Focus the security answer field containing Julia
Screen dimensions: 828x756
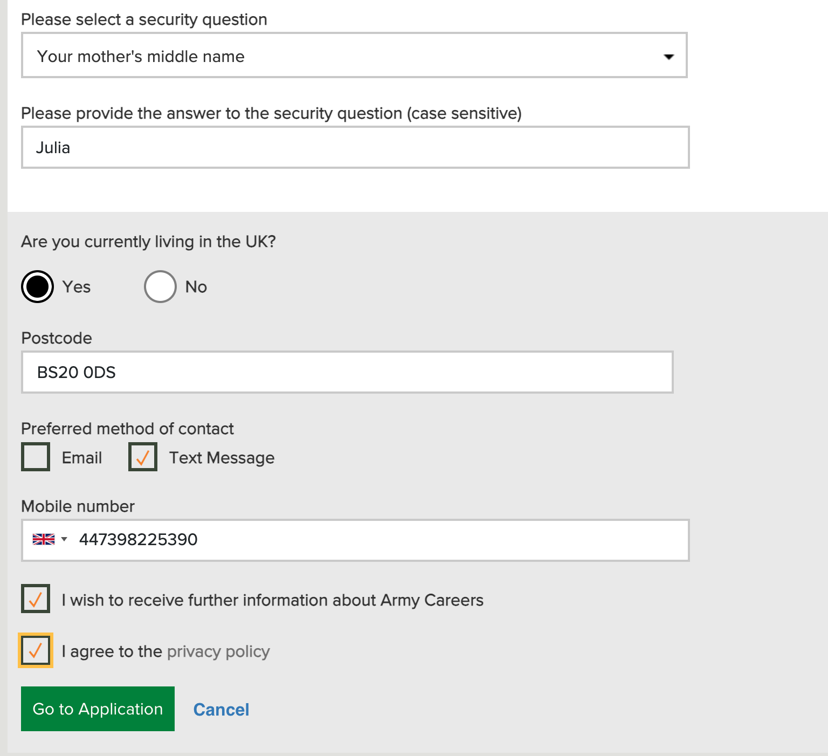(355, 148)
